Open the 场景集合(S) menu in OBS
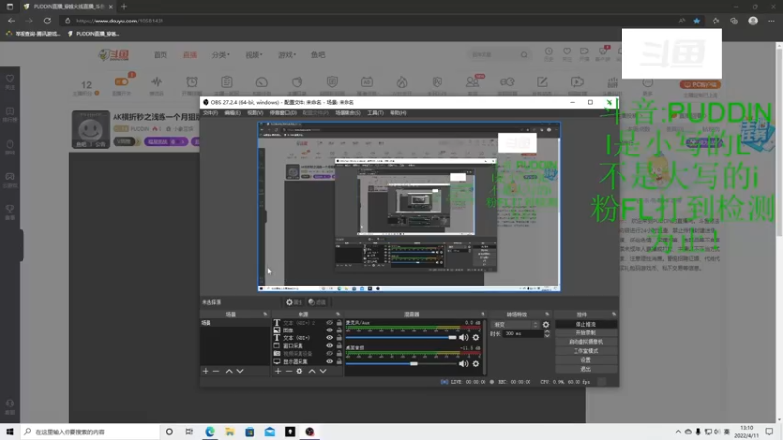Image resolution: width=783 pixels, height=440 pixels. 347,113
